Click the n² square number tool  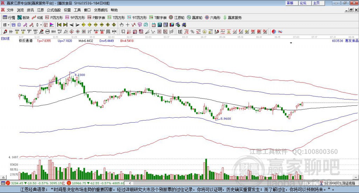(x=60, y=32)
